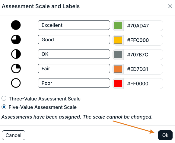Click the quarter-filled circle icon
Screen dimensions: 175x143
coord(16,68)
